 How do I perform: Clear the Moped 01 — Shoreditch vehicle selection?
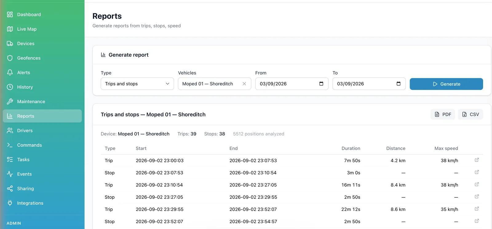click(x=244, y=84)
